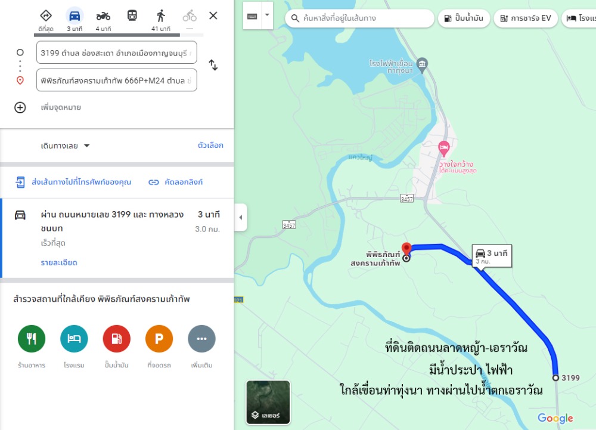The height and width of the screenshot is (430, 596).
Task: Choose the motorcycle travel mode
Action: click(x=103, y=16)
